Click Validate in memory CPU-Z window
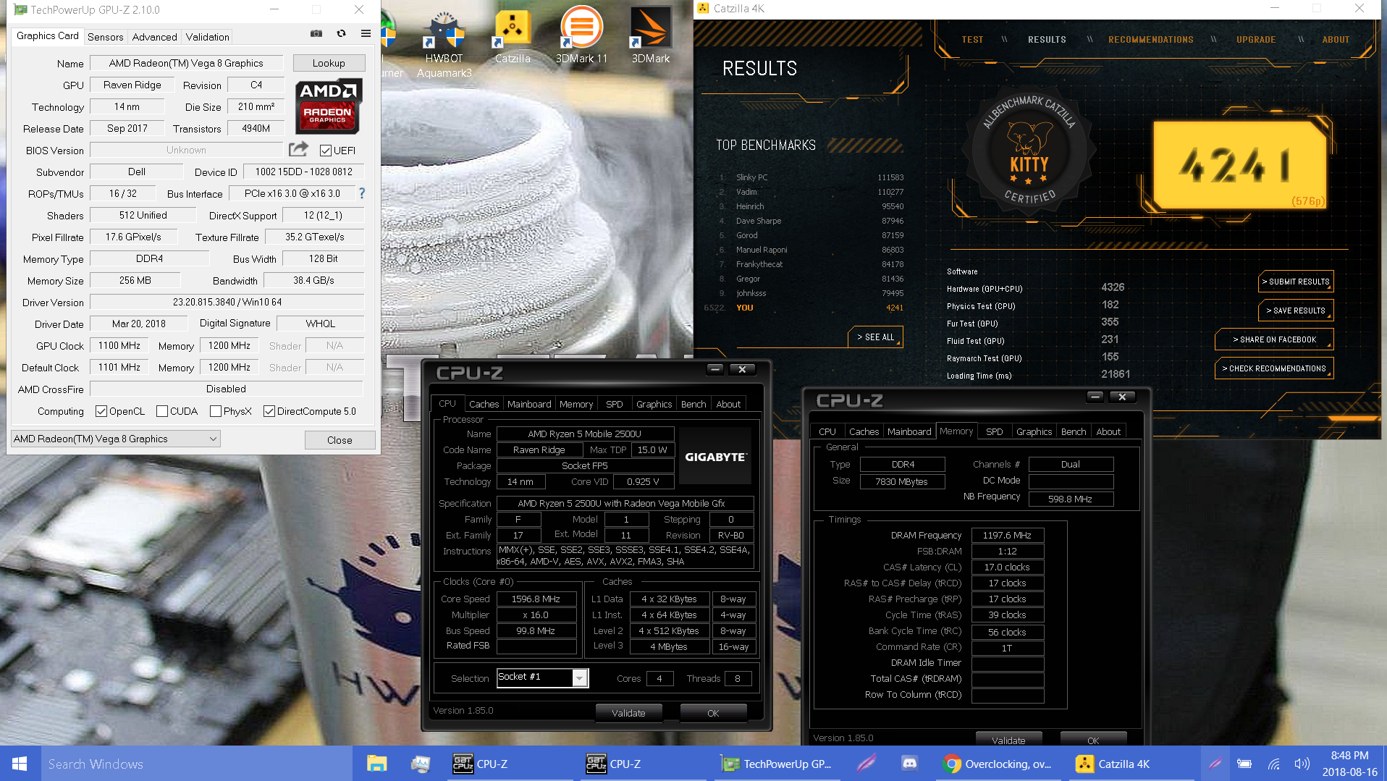 (x=1008, y=739)
